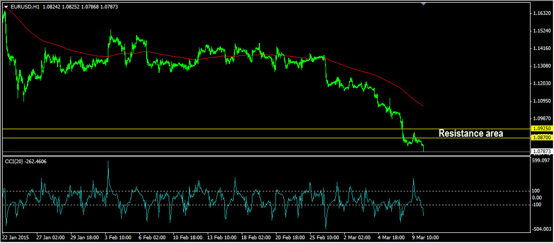Viewport: 554px width, 243px height.
Task: Click the grey chart shift triangle on top border
Action: 424,4
